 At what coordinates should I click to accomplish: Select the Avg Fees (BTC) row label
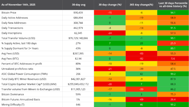[x=10, y=59]
